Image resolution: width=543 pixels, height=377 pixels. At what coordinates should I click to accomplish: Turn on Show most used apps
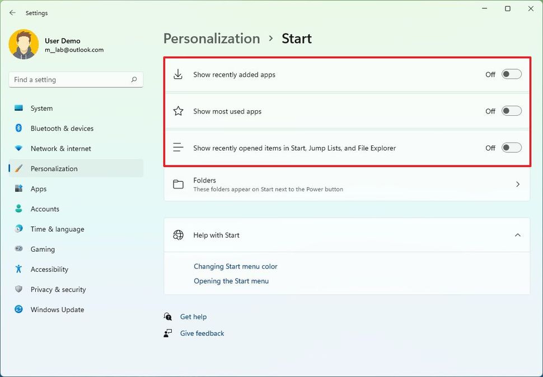[x=511, y=111]
